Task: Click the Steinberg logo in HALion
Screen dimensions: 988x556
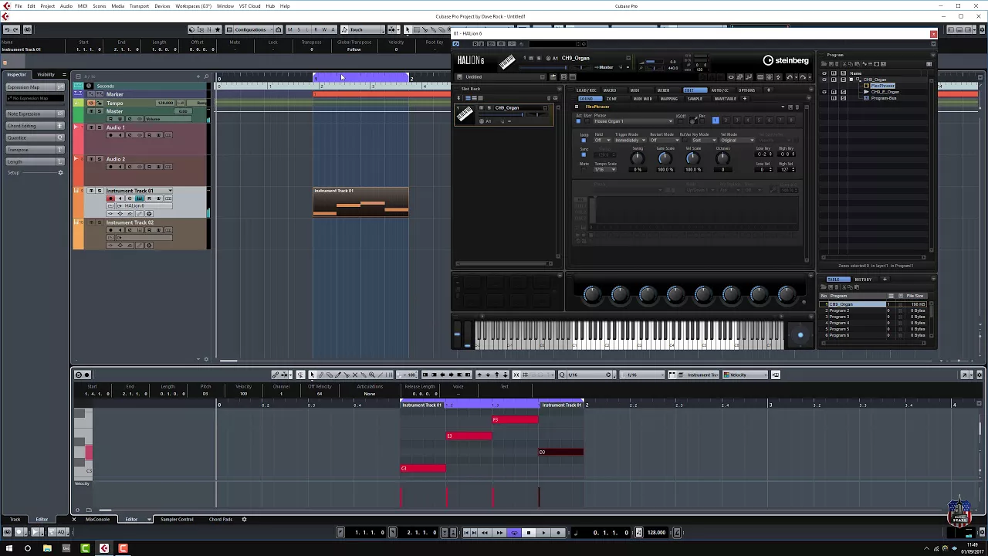Action: tap(786, 60)
